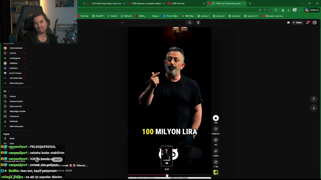Open the Gemini bookmark

click(x=112, y=16)
